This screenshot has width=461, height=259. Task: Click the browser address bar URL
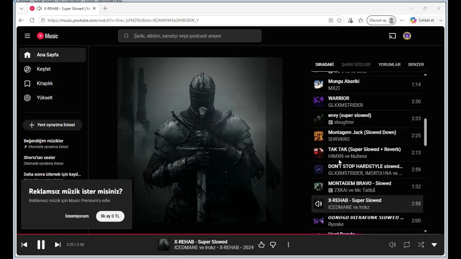123,21
